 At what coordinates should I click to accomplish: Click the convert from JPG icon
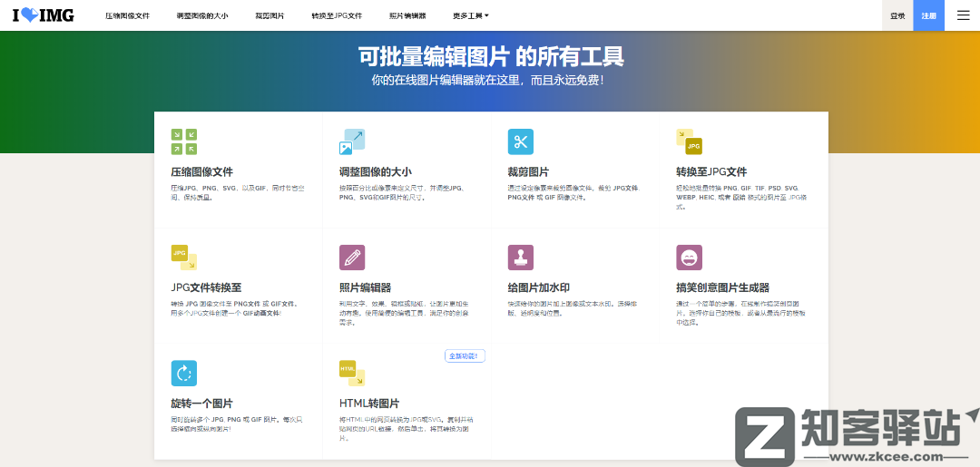(183, 258)
